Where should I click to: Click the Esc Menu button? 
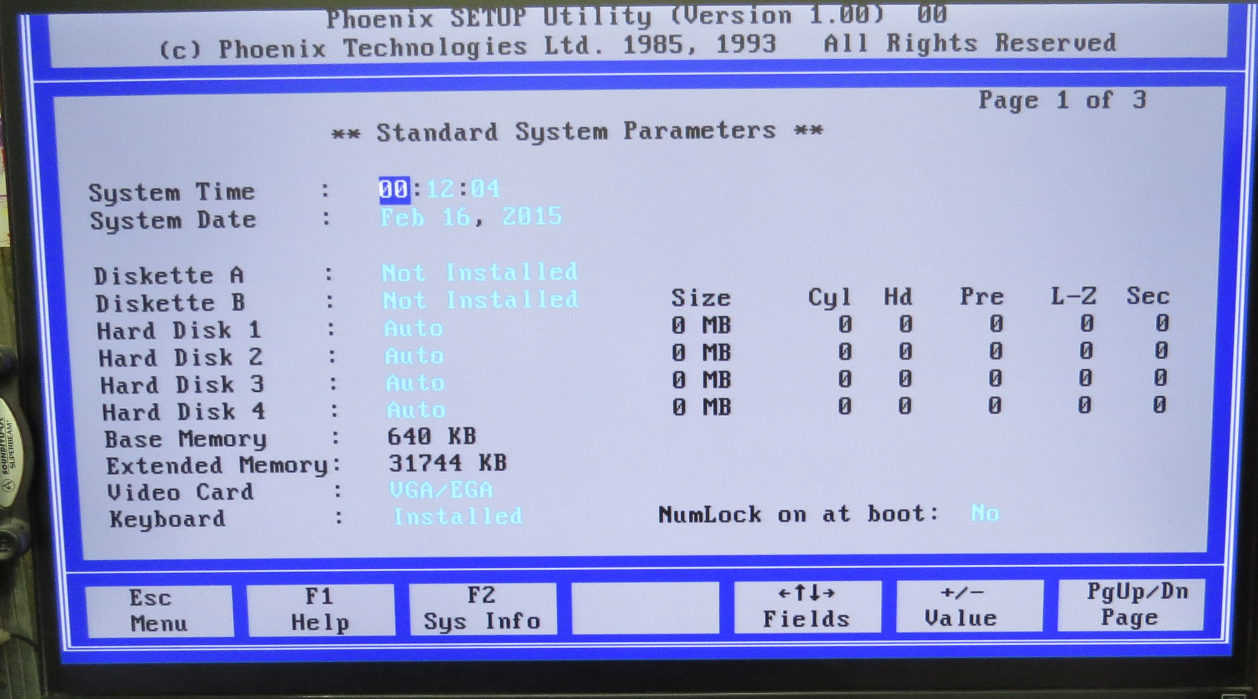(159, 611)
